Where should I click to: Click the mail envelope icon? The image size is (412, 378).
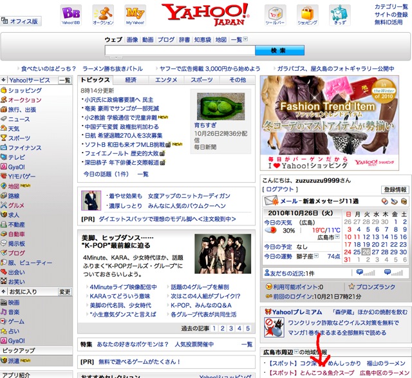point(272,202)
